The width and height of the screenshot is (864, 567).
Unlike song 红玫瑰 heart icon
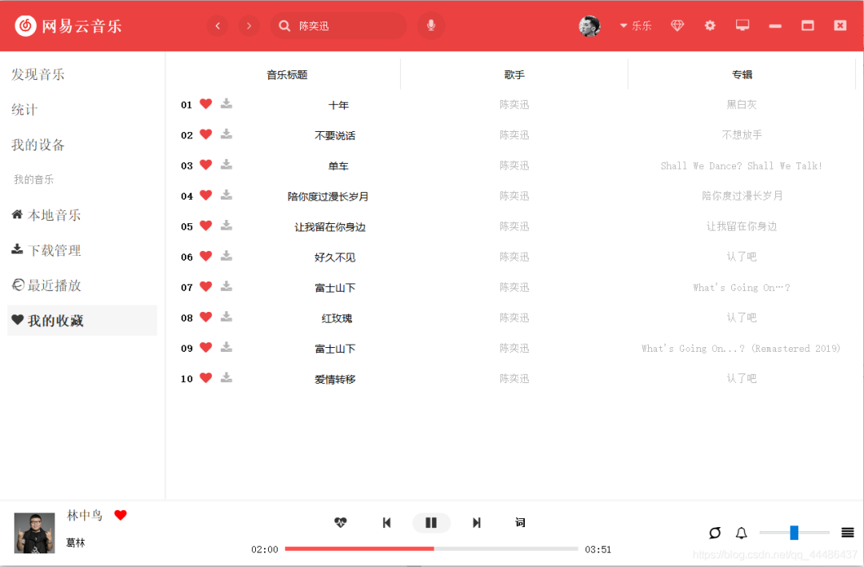point(206,317)
